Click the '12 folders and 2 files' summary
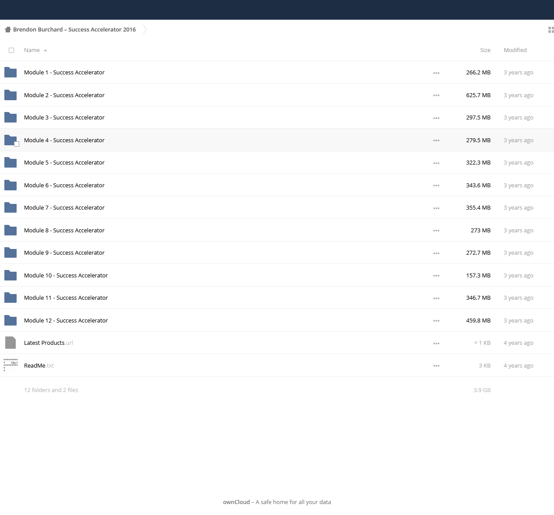This screenshot has height=515, width=554. tap(51, 390)
